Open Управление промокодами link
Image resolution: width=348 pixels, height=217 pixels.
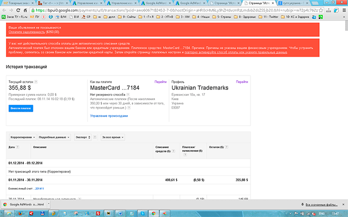click(109, 116)
